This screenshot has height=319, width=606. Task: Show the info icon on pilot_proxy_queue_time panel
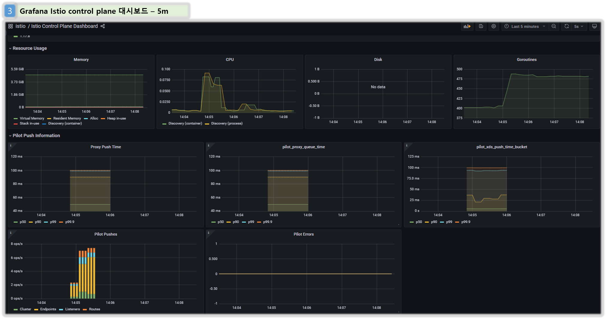(208, 146)
